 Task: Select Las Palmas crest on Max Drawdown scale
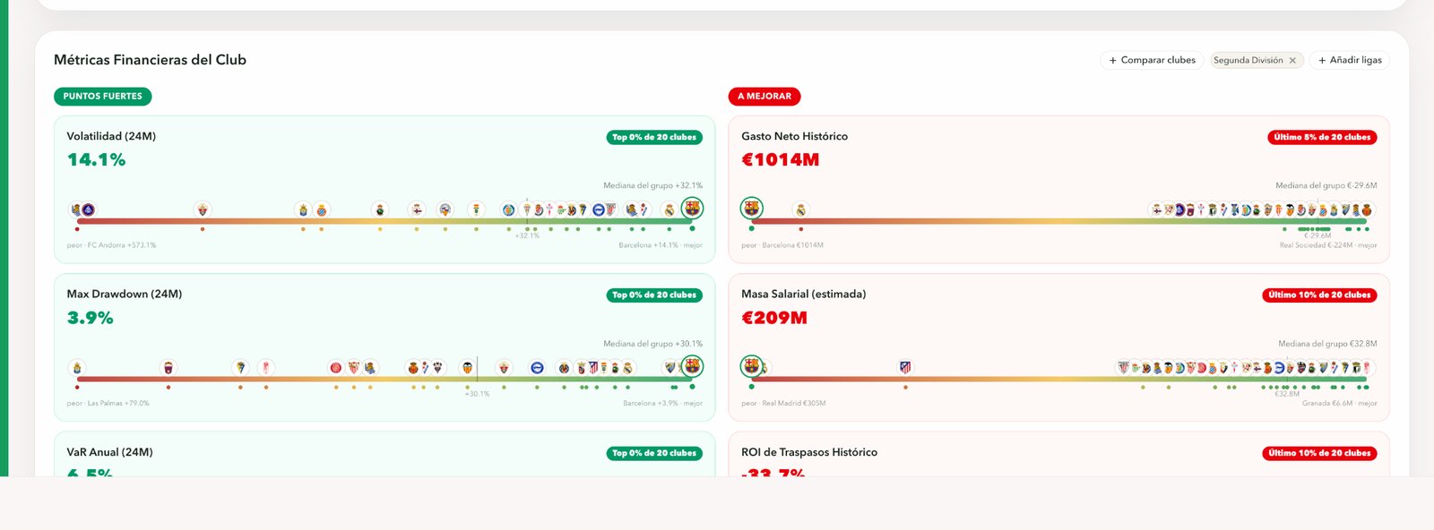[x=77, y=367]
